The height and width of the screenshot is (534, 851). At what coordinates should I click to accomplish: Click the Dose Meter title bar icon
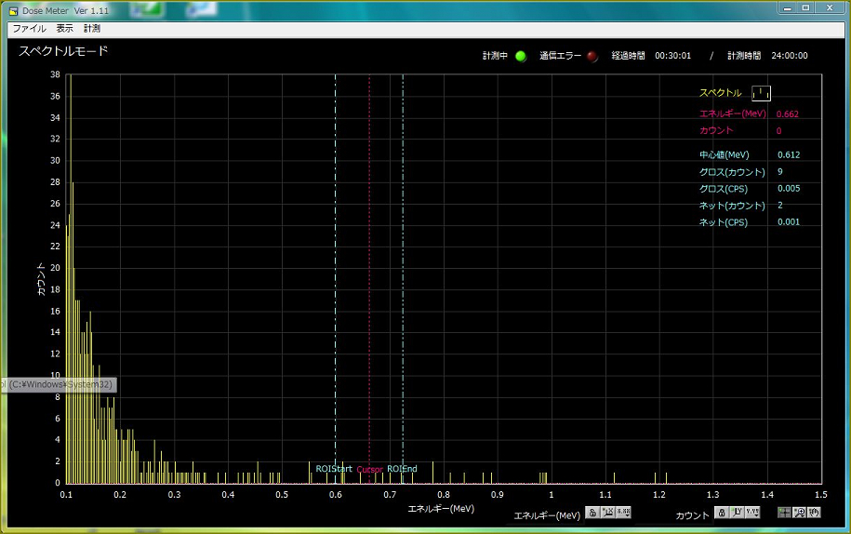pos(13,10)
